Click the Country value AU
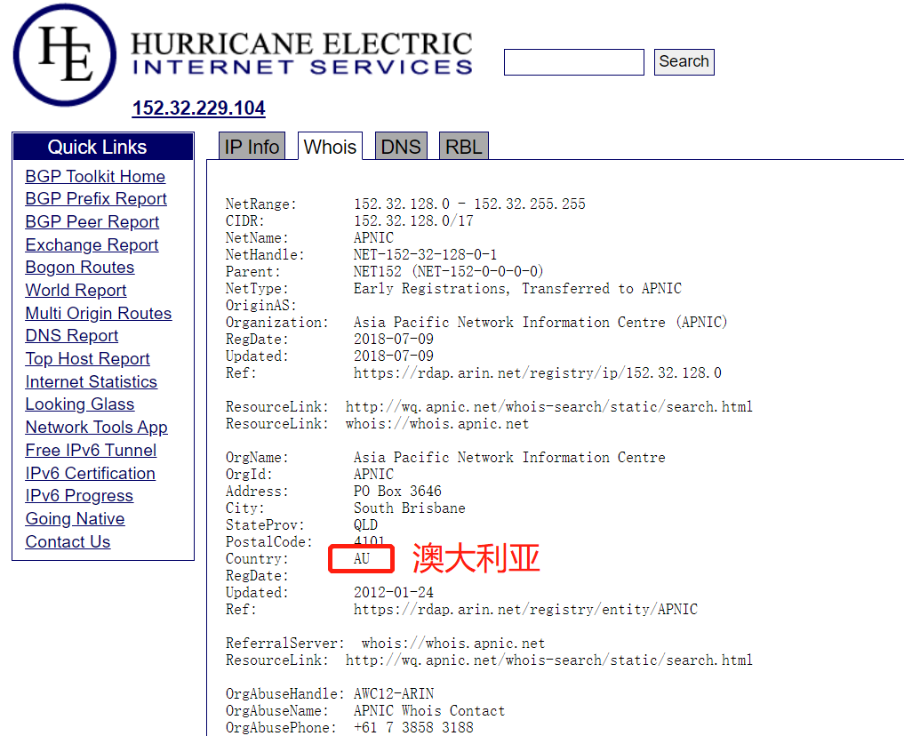 point(362,558)
